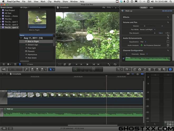Hide the Event Library sidebar button
This screenshot has width=174, height=131.
(x=4, y=64)
